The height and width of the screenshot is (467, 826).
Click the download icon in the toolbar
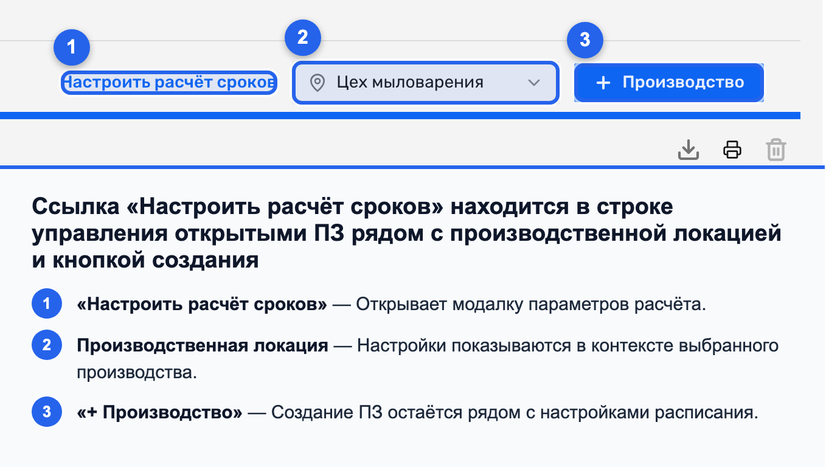(689, 150)
